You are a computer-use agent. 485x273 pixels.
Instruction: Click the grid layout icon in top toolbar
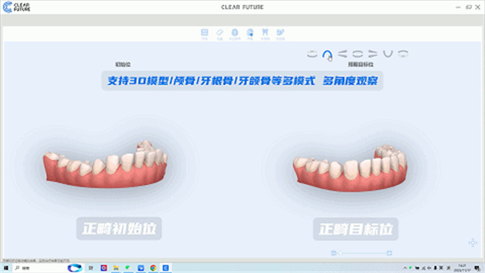205,32
